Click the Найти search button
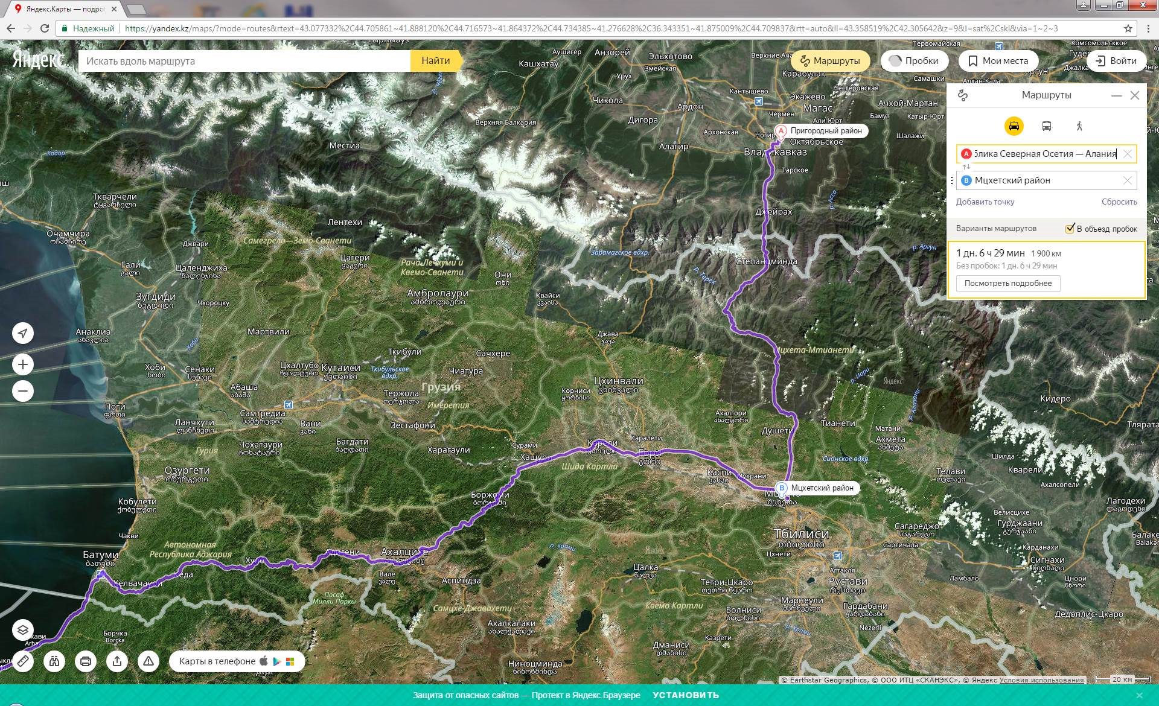Image resolution: width=1159 pixels, height=706 pixels. [436, 61]
